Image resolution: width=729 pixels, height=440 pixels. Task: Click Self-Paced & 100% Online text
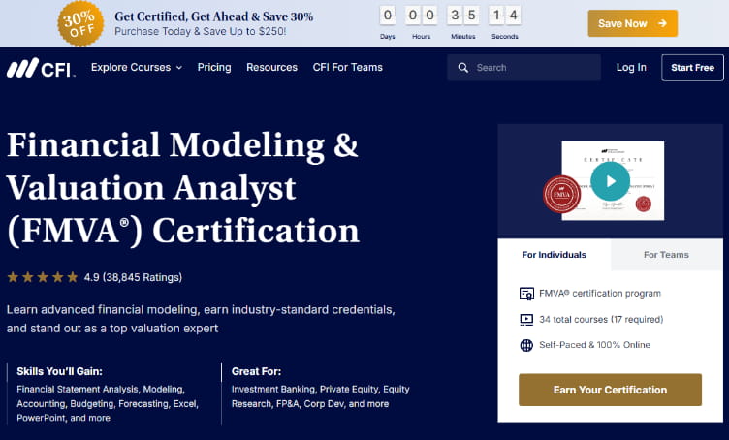coord(594,345)
